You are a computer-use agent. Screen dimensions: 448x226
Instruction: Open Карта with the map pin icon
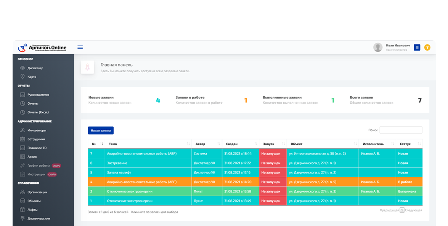click(x=28, y=76)
